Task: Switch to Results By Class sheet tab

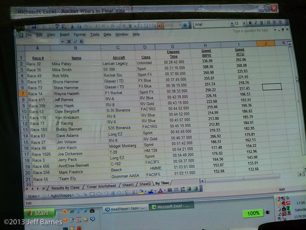Action: tap(65, 187)
